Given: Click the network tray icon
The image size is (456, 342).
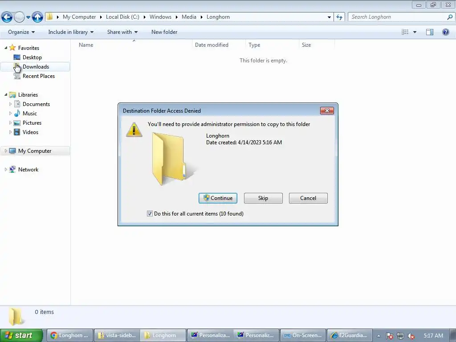Looking at the screenshot, I should tap(400, 336).
